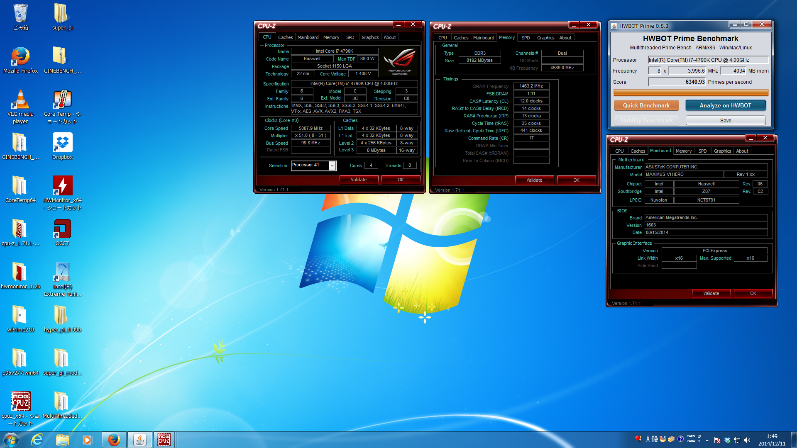The height and width of the screenshot is (448, 797).
Task: Click the volume speaker tray icon
Action: pyautogui.click(x=747, y=440)
